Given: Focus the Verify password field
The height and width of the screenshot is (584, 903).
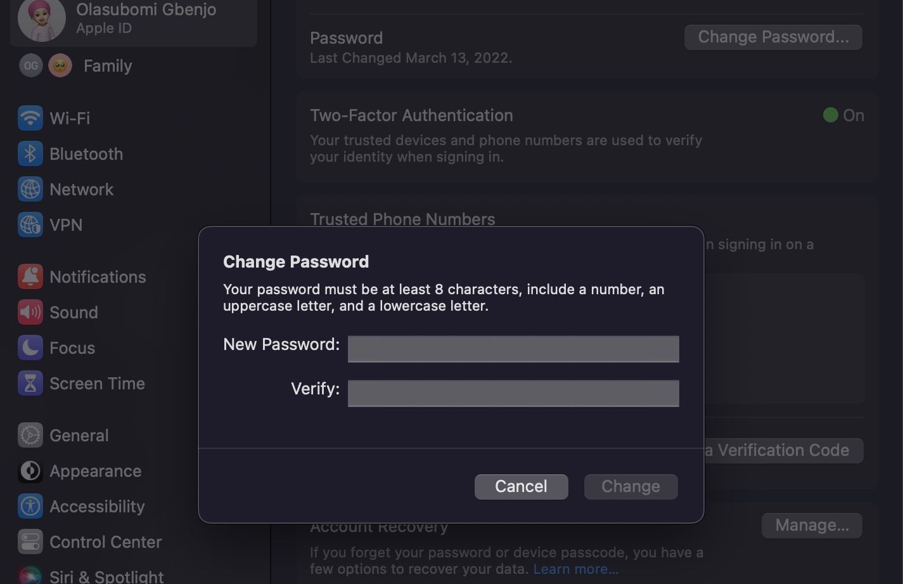Looking at the screenshot, I should tap(513, 393).
